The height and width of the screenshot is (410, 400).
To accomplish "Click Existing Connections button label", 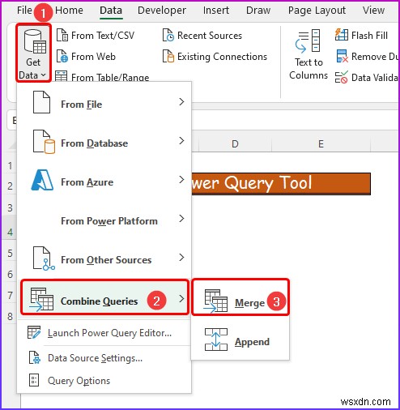I will [x=222, y=57].
